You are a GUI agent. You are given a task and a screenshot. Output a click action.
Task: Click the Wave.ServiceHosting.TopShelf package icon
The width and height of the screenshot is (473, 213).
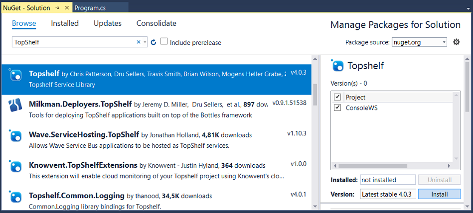(x=15, y=136)
